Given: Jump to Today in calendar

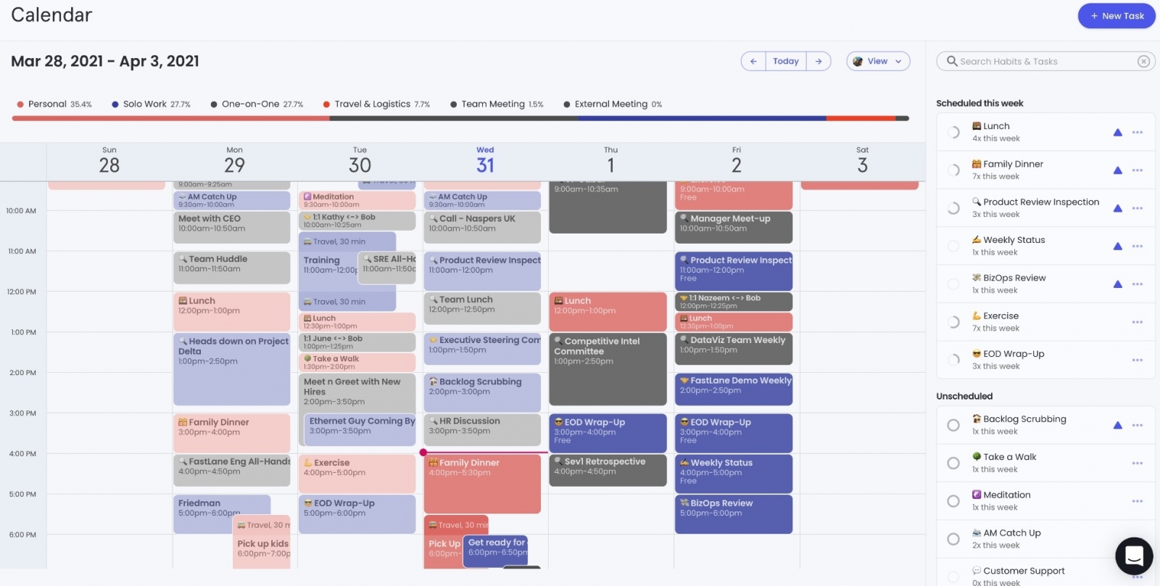Looking at the screenshot, I should (x=785, y=62).
